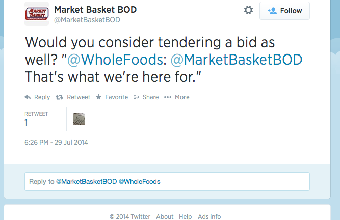Open the About footer link

[x=165, y=216]
